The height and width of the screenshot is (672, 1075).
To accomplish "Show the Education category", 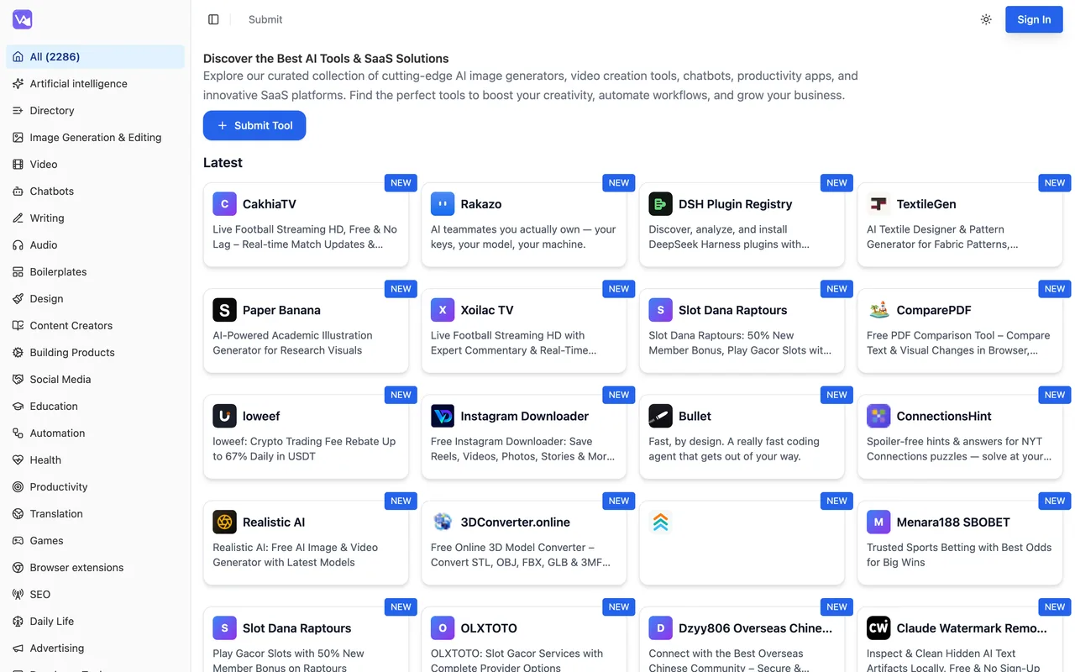I will 95,406.
